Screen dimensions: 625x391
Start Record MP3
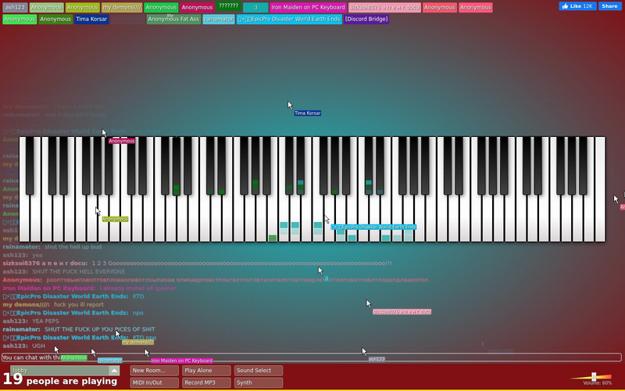[x=206, y=382]
